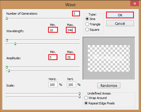
Task: Click the 'Number of Generators:' label
Action: [x=22, y=14]
